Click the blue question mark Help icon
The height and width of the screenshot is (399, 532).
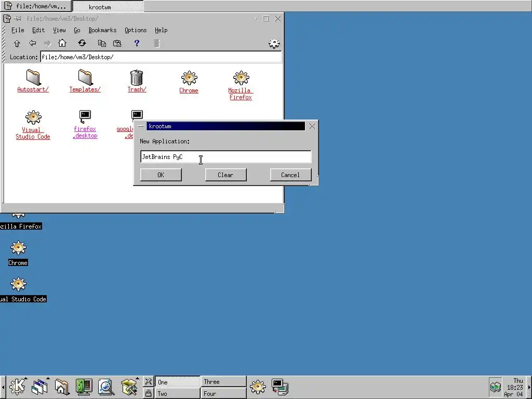[x=137, y=43]
